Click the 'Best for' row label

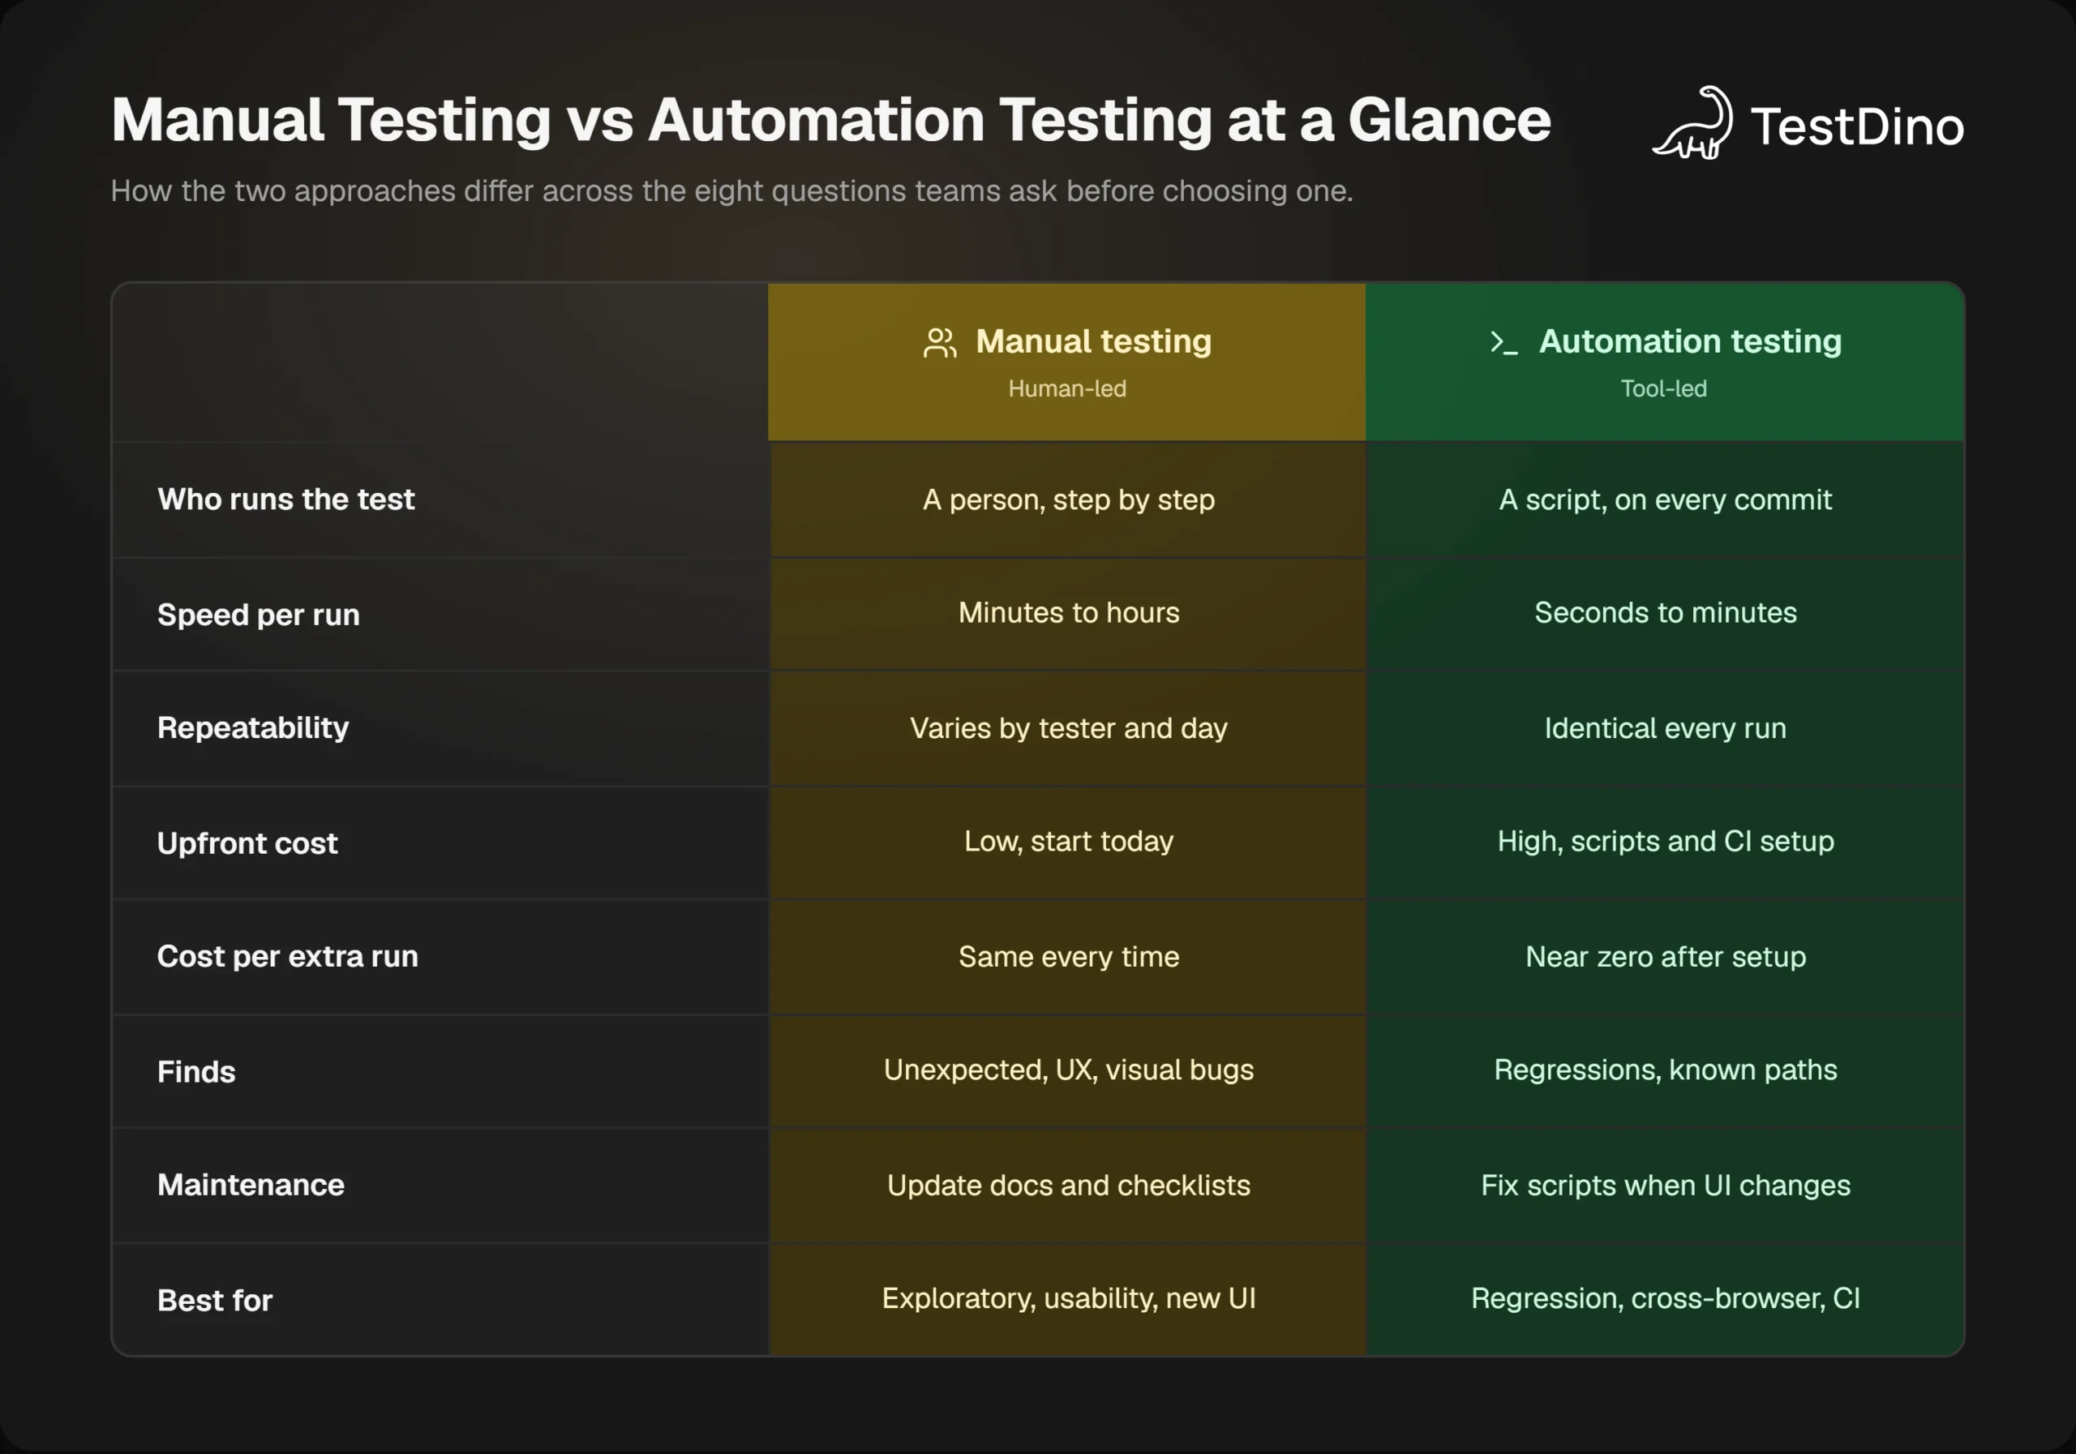pos(215,1300)
